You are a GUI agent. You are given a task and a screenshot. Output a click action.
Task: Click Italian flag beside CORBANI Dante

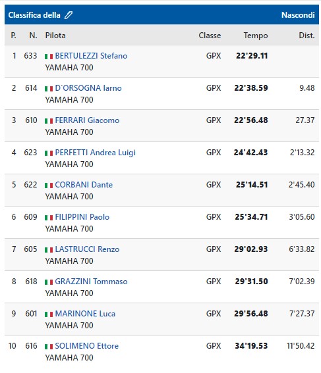coord(49,186)
